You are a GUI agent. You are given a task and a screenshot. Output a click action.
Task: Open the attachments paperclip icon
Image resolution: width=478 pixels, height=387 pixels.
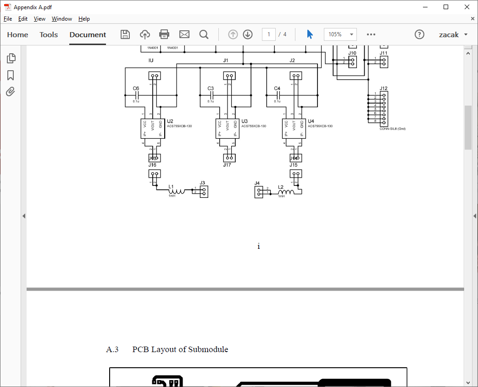pyautogui.click(x=11, y=91)
